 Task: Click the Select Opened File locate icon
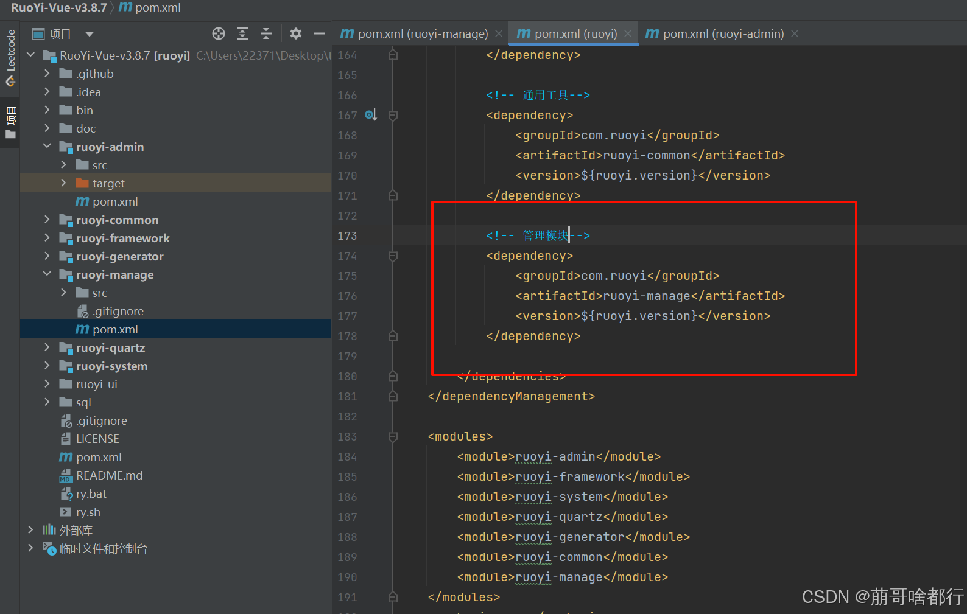219,33
